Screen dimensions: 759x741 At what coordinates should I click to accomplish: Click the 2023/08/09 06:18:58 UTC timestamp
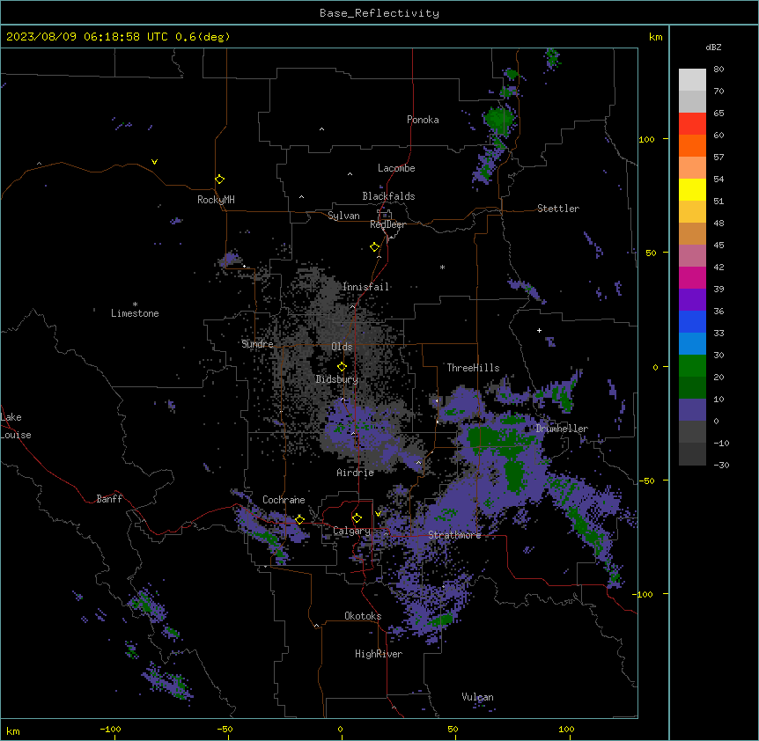(87, 37)
